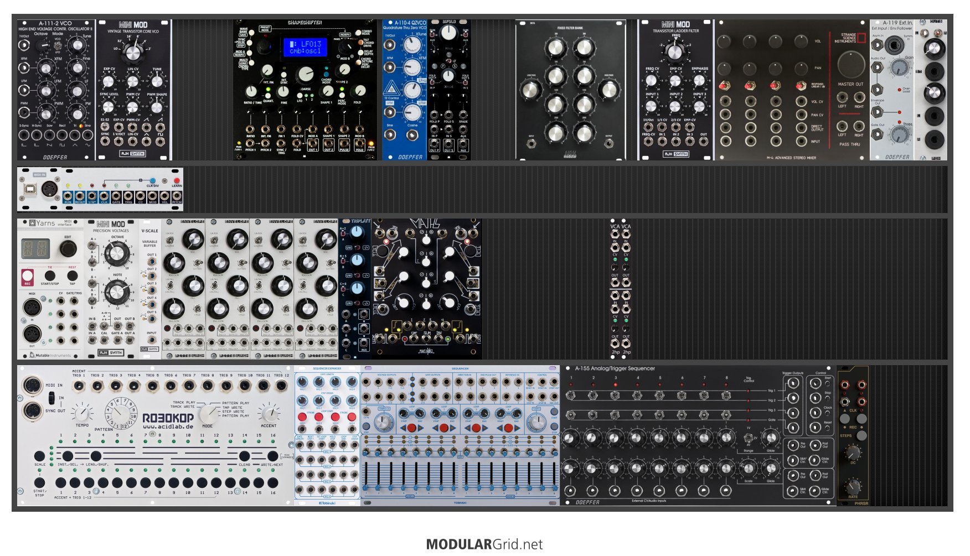Image resolution: width=970 pixels, height=556 pixels.
Task: Select the Master Out LEFT jack on the stereo mixer
Action: (x=842, y=97)
